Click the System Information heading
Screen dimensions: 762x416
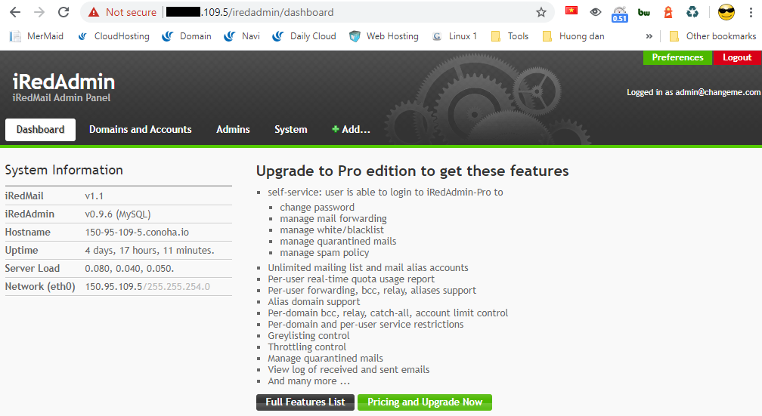tap(63, 170)
